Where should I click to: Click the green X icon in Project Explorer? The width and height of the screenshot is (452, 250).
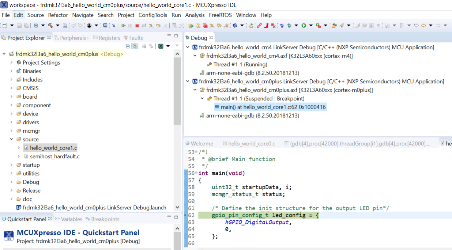pyautogui.click(x=161, y=46)
